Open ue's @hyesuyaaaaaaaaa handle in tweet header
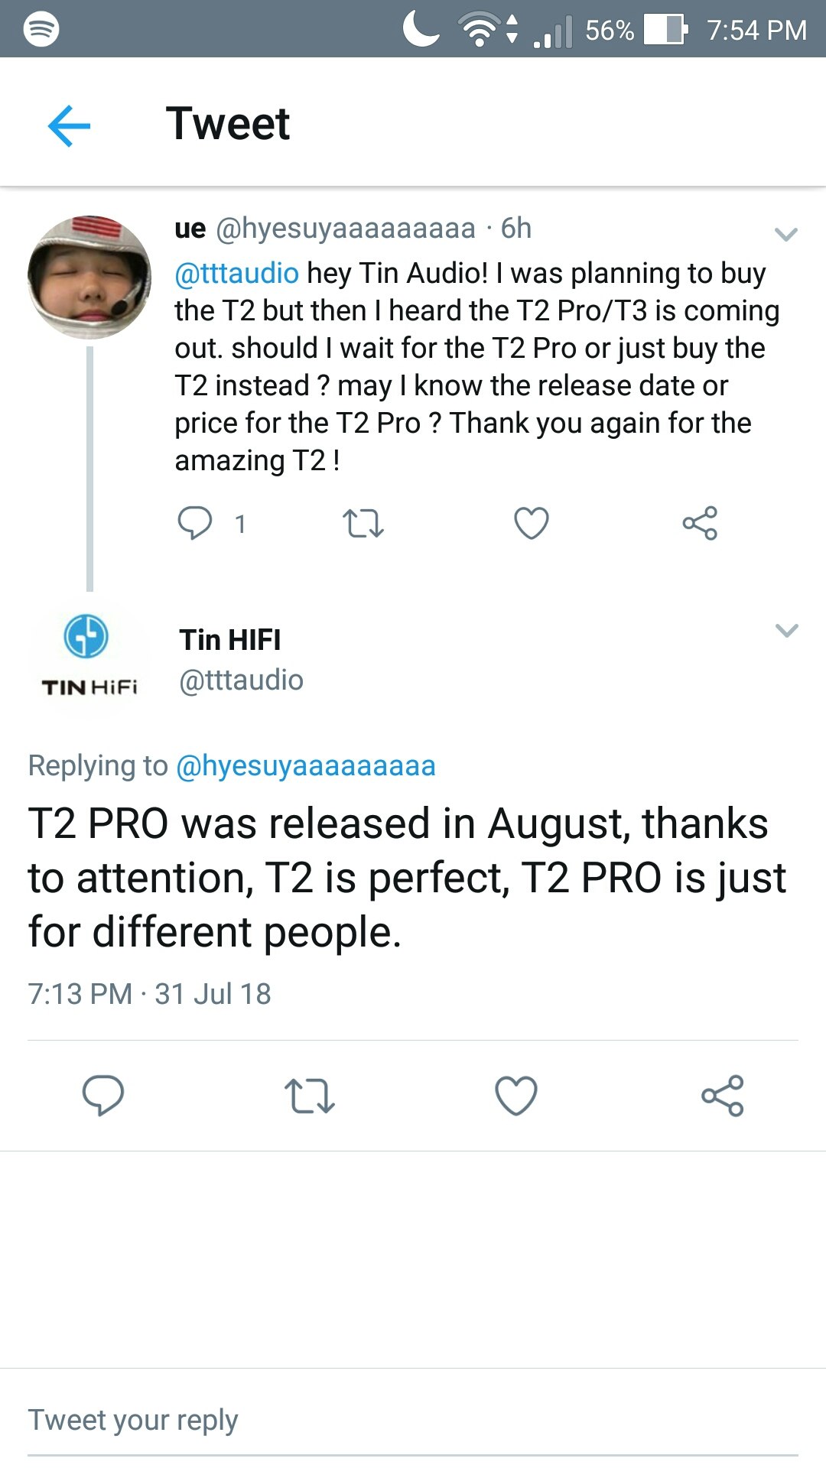 click(x=346, y=229)
